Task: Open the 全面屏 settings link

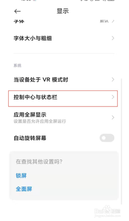Action: pyautogui.click(x=24, y=189)
